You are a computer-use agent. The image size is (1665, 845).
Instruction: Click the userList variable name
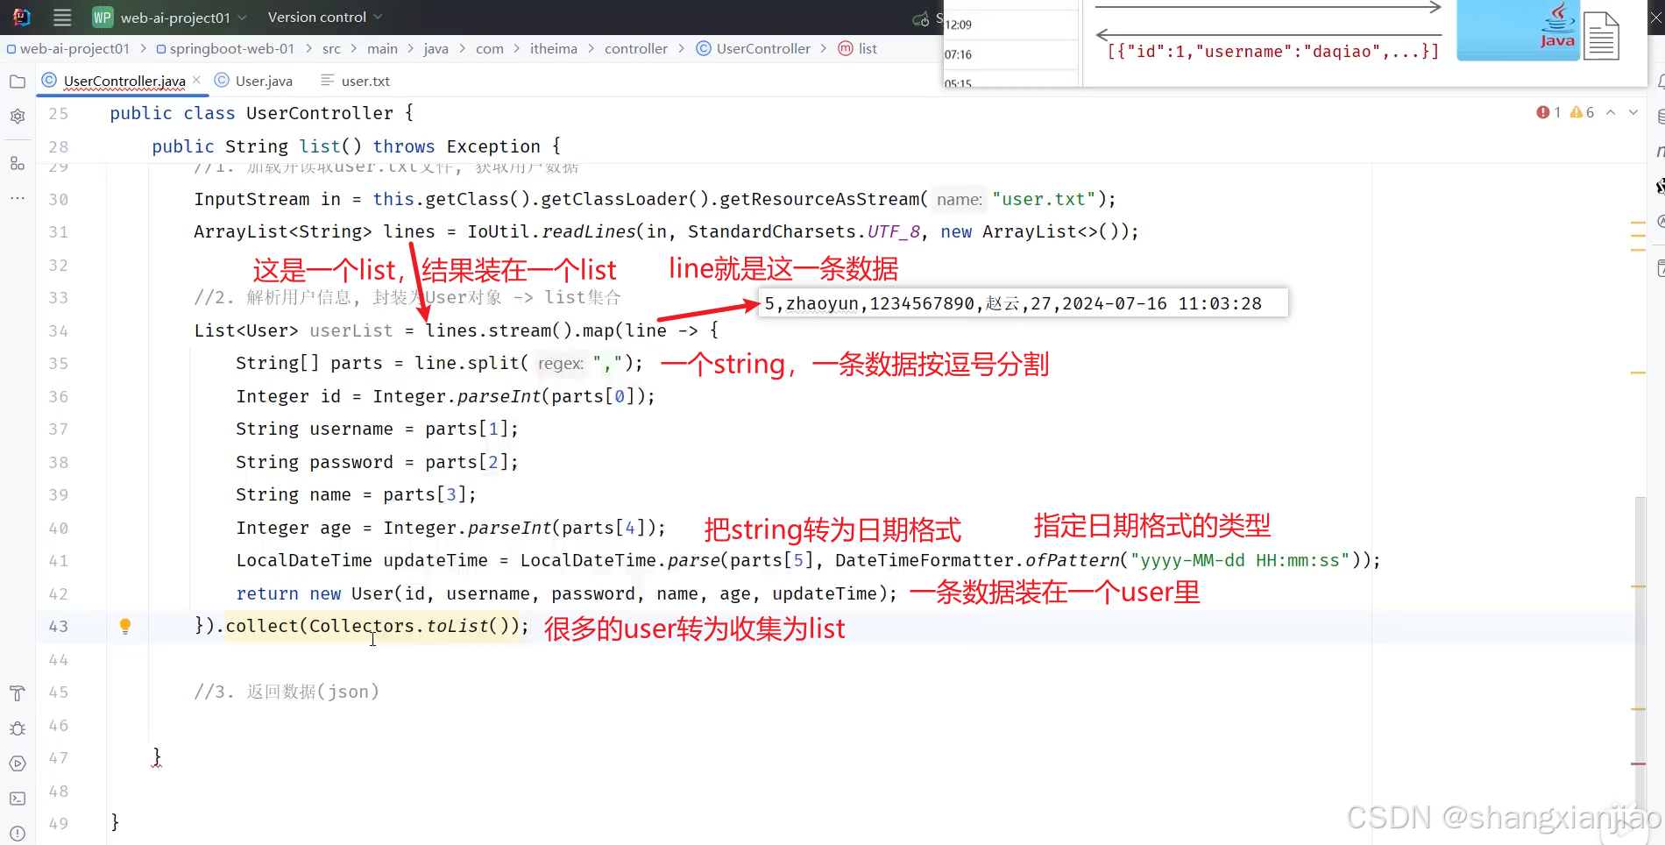(351, 330)
